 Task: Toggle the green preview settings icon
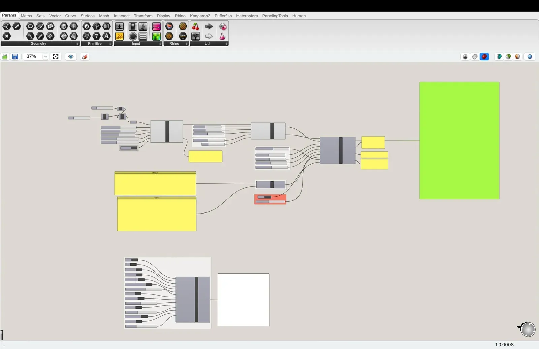click(508, 56)
